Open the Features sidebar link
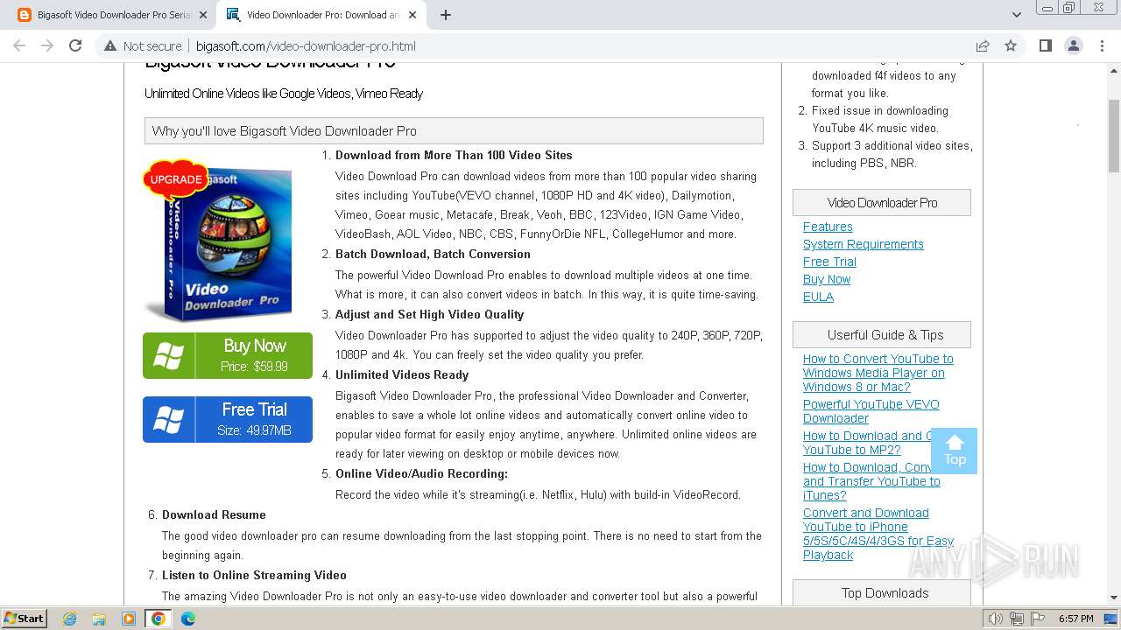The width and height of the screenshot is (1121, 630). pyautogui.click(x=828, y=227)
